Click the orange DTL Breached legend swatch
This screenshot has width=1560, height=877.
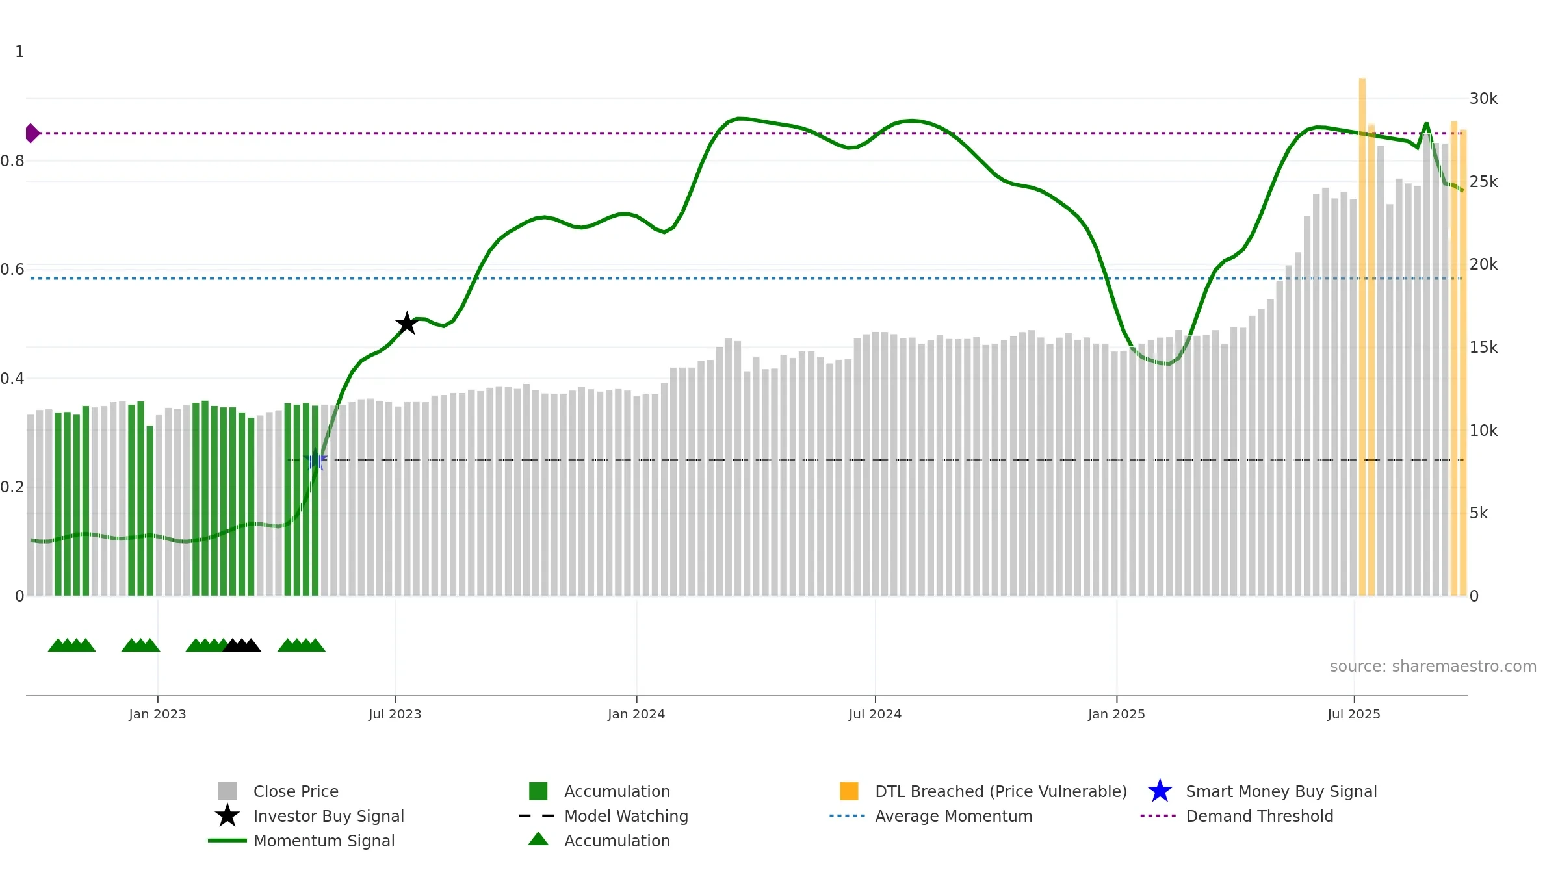[849, 791]
